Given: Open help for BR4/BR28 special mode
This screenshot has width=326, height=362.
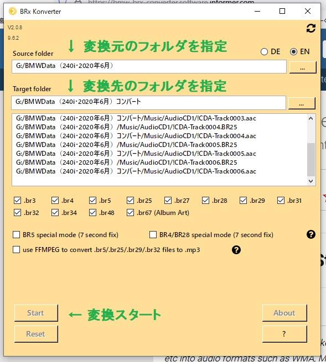Looking at the screenshot, I should click(311, 234).
